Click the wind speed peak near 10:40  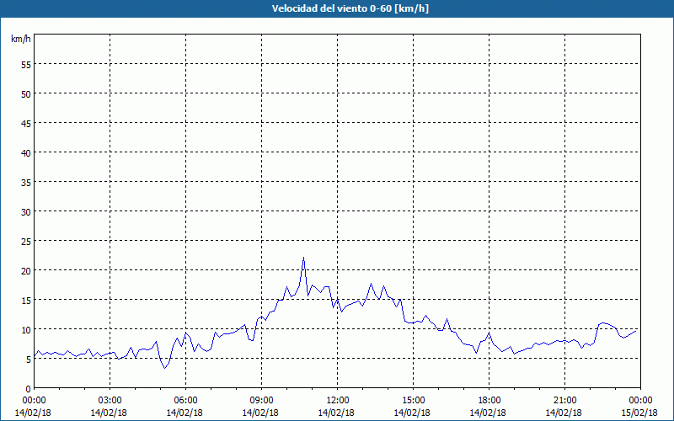pos(303,258)
